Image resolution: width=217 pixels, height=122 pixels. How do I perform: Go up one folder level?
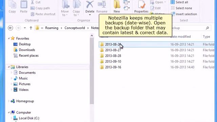click(31, 28)
